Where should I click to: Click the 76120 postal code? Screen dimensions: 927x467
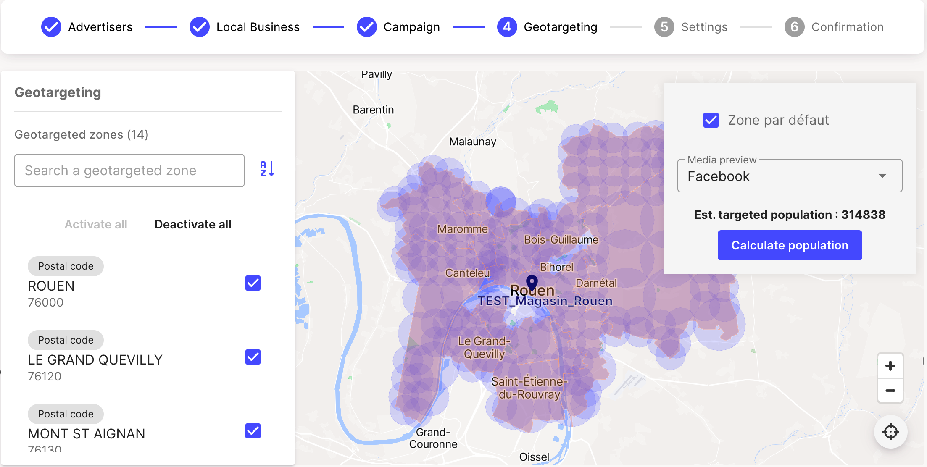[x=45, y=376]
